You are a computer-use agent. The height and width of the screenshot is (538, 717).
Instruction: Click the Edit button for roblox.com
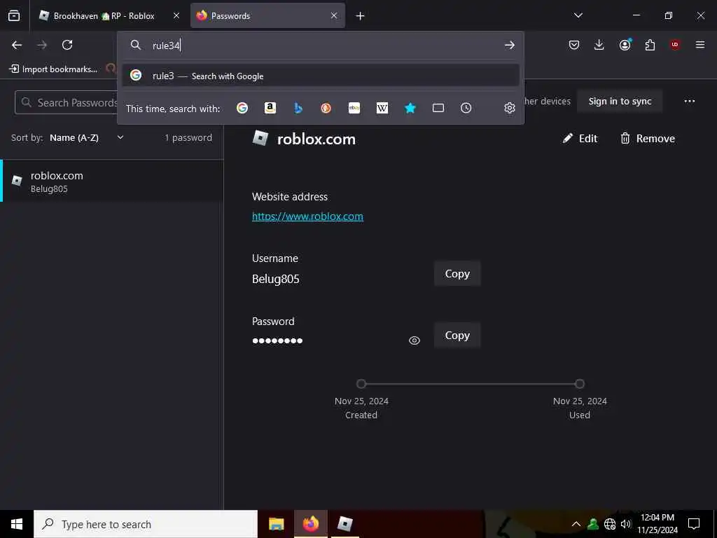(x=580, y=139)
